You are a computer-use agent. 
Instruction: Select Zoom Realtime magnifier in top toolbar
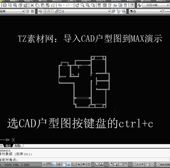click(x=82, y=5)
